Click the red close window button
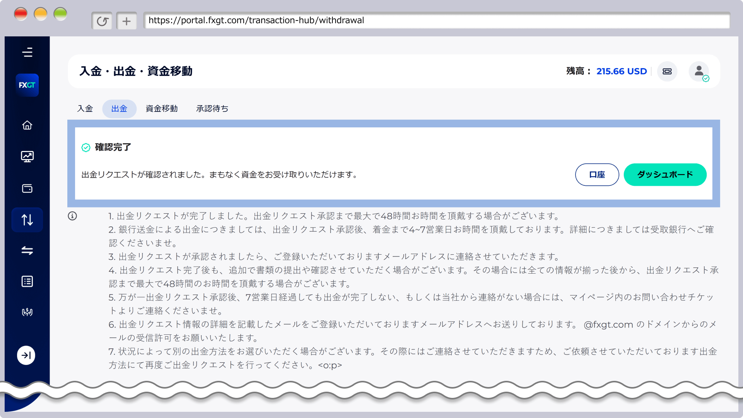 [x=21, y=14]
